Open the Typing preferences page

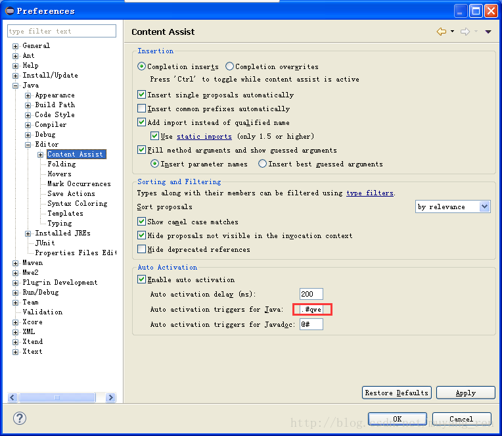[x=60, y=223]
